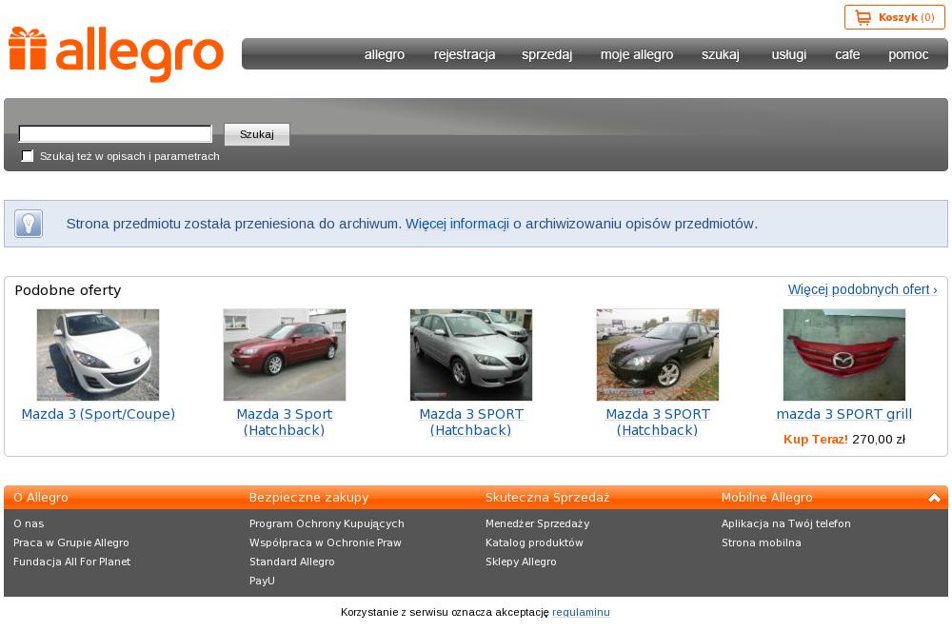Open the PayU footer link

coord(263,581)
